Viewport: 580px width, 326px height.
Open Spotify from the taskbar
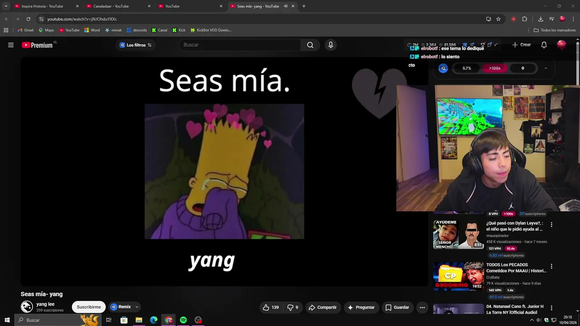183,320
